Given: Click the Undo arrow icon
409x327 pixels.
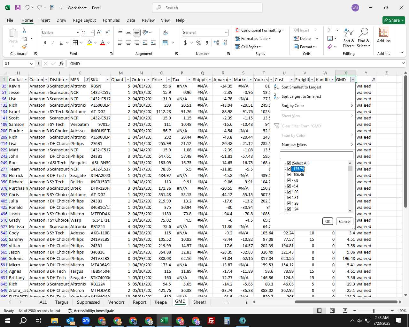Looking at the screenshot, I should point(27,8).
